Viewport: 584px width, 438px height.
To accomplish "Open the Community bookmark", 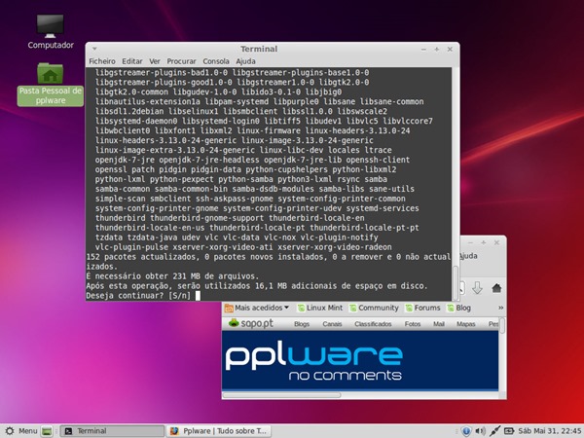I will pos(374,308).
